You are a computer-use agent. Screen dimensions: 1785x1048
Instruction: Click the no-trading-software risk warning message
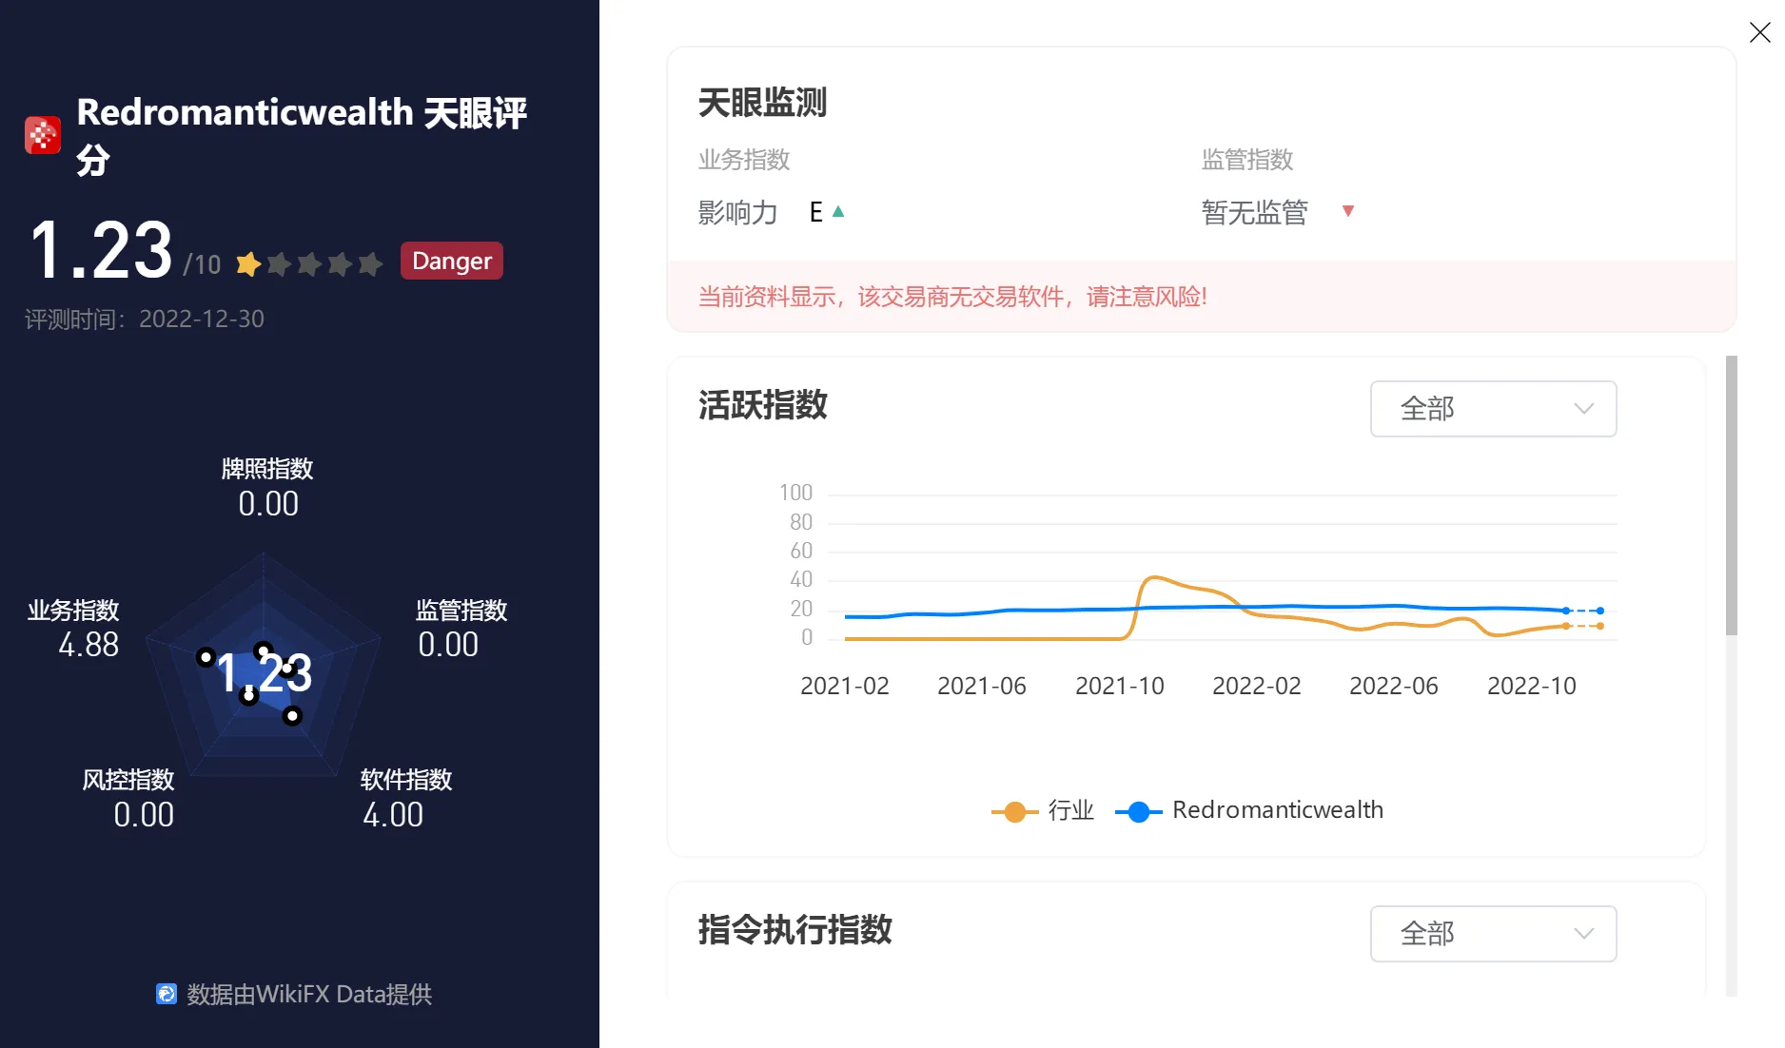click(952, 297)
